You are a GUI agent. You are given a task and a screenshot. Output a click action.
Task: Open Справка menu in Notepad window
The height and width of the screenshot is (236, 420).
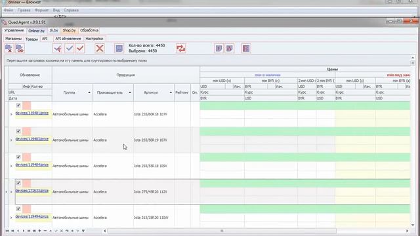(x=72, y=10)
